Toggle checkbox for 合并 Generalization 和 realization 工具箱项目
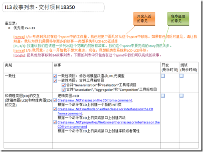 click(64, 85)
